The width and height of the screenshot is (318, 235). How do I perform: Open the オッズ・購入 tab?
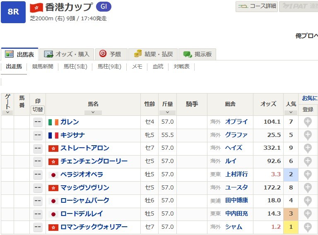[x=67, y=54]
